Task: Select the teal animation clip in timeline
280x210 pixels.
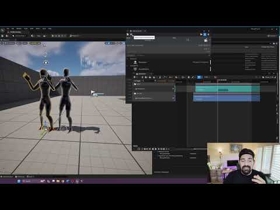Action: click(228, 89)
